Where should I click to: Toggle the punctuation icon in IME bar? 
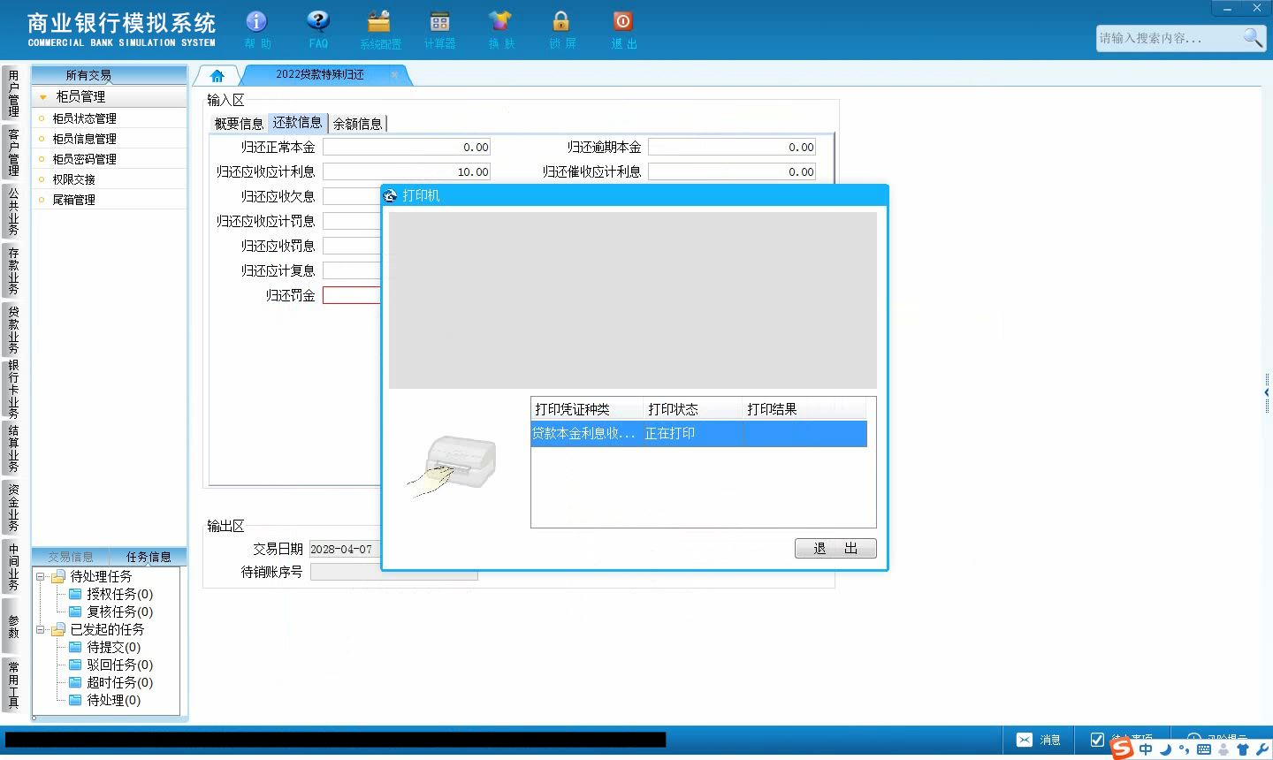(x=1184, y=750)
